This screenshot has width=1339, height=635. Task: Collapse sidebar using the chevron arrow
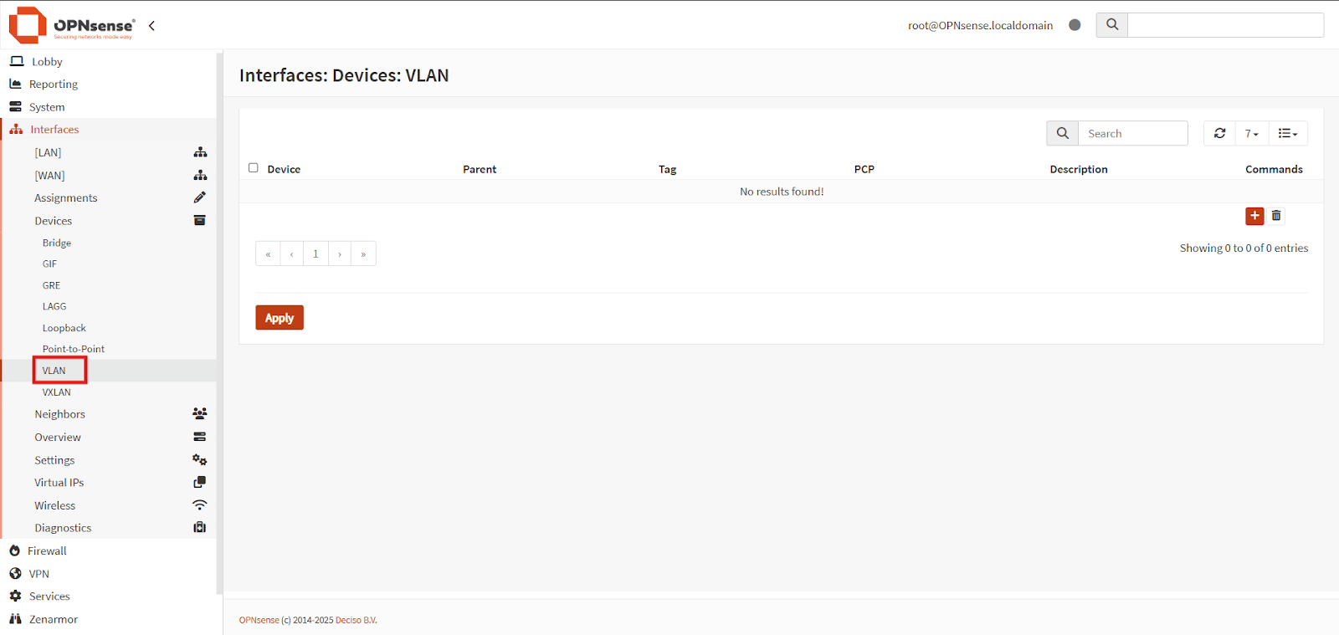(151, 26)
